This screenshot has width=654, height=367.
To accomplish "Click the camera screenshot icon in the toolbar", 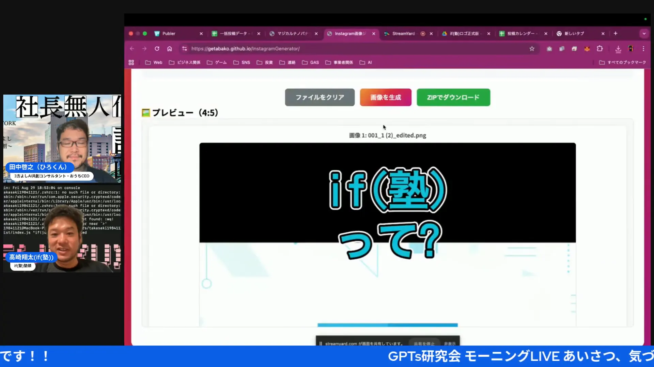I will pyautogui.click(x=549, y=49).
